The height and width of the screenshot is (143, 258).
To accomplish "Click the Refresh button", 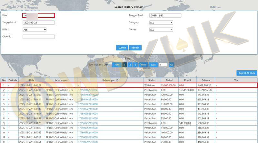I will point(135,48).
